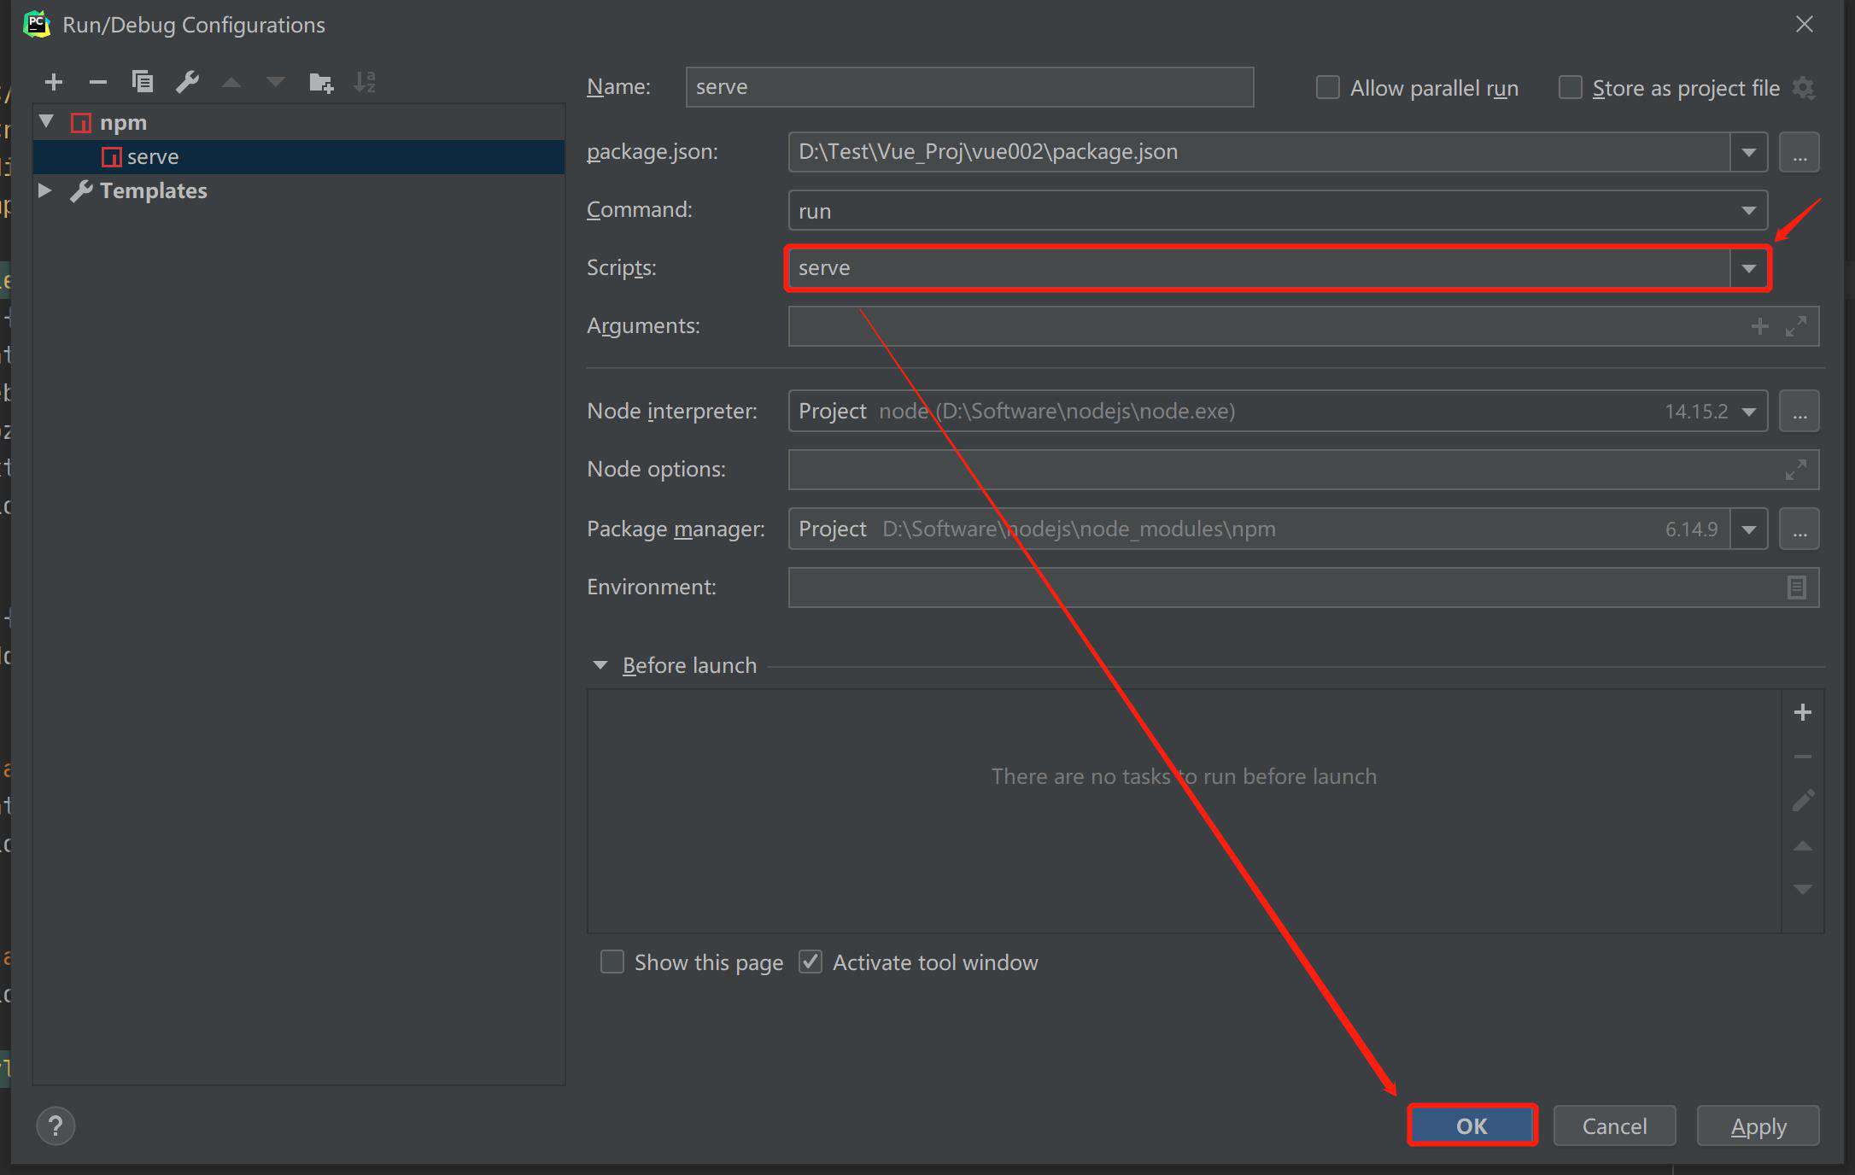Open Node interpreter dropdown
The width and height of the screenshot is (1855, 1175).
pos(1749,412)
